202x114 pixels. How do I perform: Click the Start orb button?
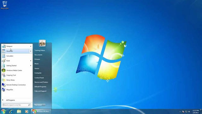3,111
